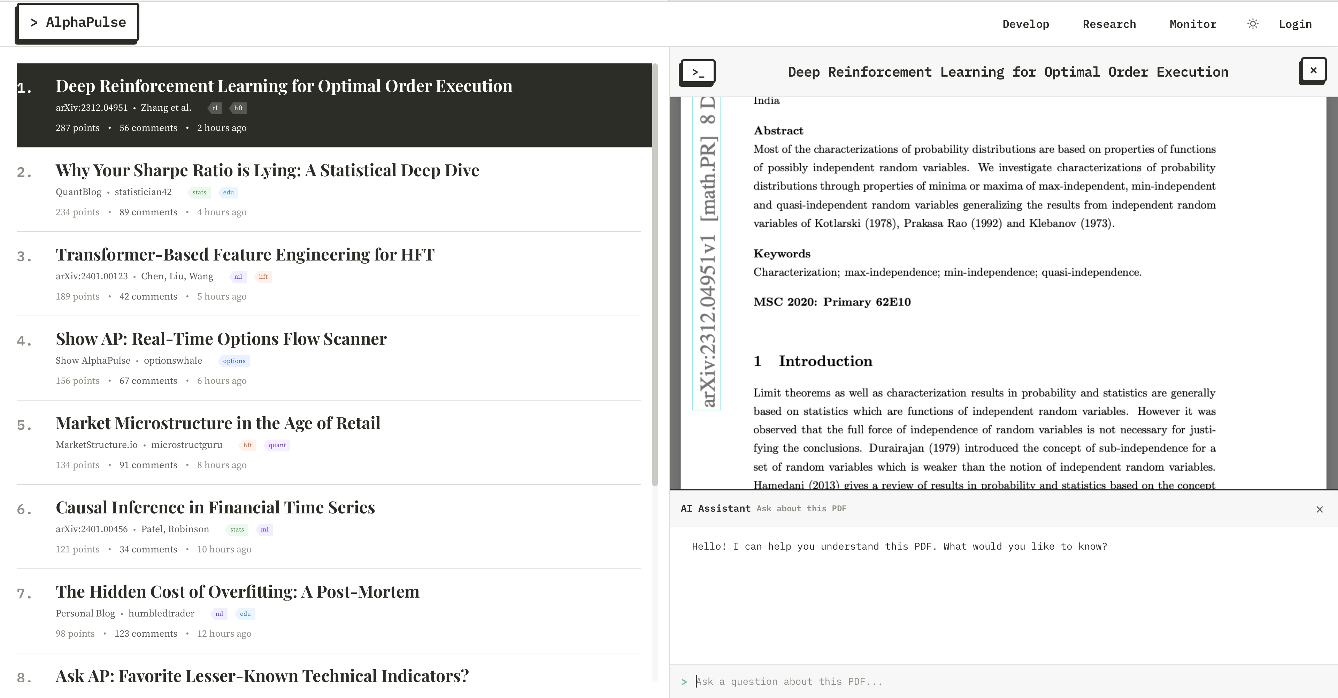
Task: Click arXiv:2312.04951 source text
Action: [x=91, y=108]
